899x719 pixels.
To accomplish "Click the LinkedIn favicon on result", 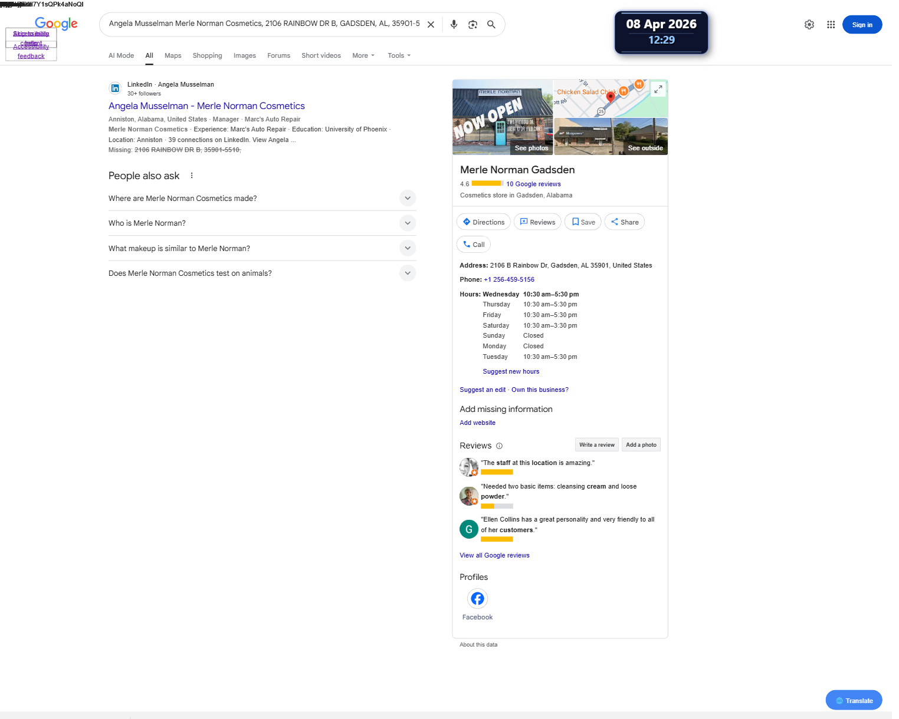I will [x=115, y=88].
